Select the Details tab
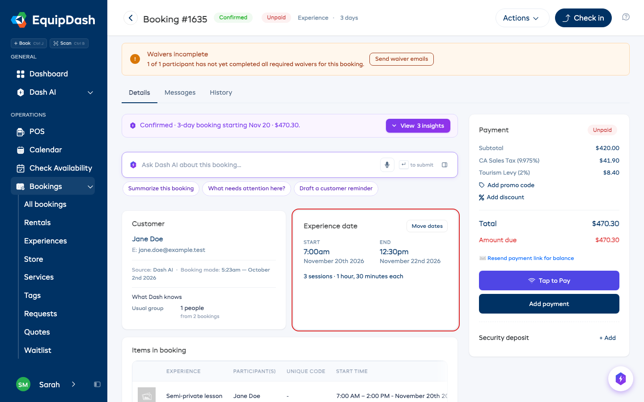This screenshot has height=402, width=644. [140, 92]
